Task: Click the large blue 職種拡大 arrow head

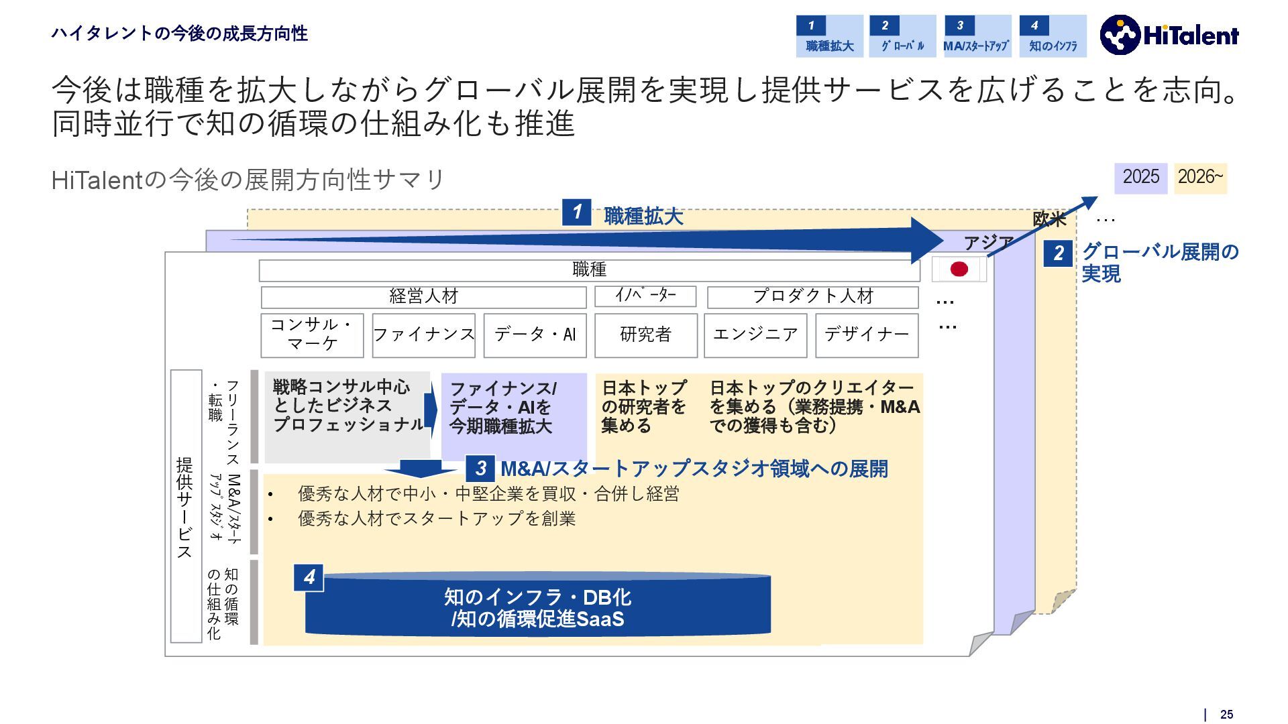Action: coord(926,239)
